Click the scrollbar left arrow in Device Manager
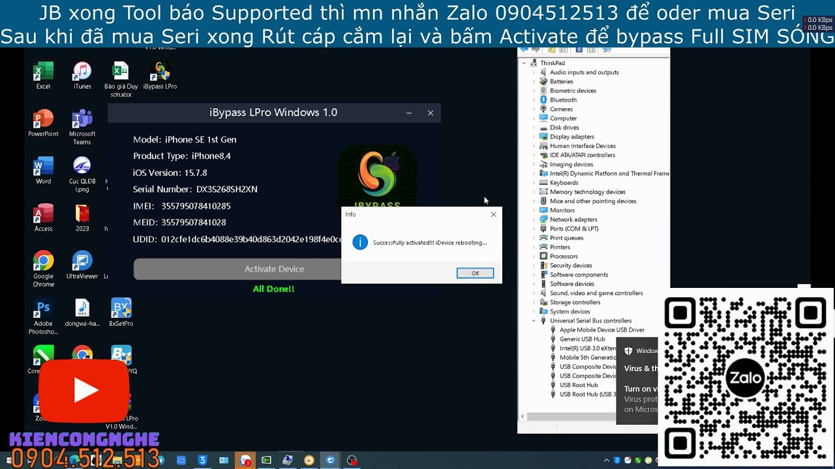This screenshot has width=835, height=469. [x=522, y=417]
